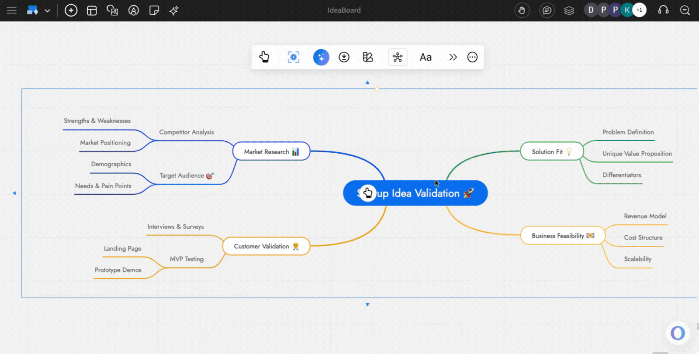Screen dimensions: 699x354
Task: Click Interviews & Surveys text
Action: tap(175, 227)
